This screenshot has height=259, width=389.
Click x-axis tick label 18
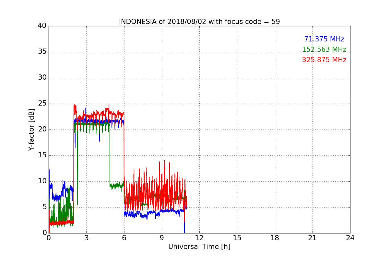[275, 238]
